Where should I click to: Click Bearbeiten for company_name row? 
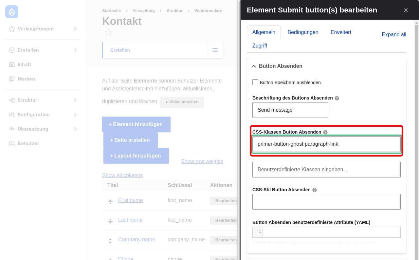coord(224,240)
